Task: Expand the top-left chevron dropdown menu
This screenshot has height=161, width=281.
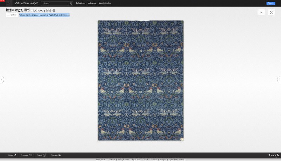Action: (x=9, y=3)
